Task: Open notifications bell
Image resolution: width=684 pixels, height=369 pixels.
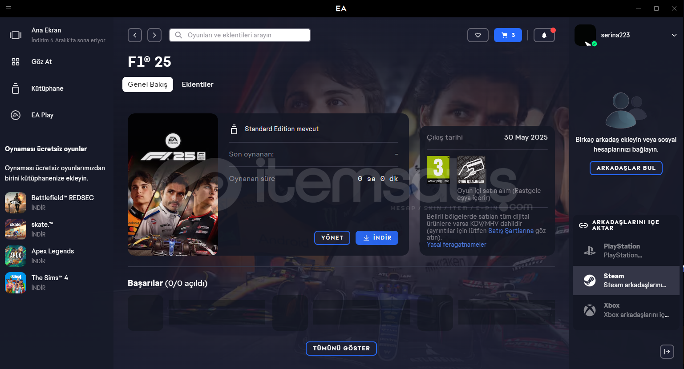Action: (544, 35)
